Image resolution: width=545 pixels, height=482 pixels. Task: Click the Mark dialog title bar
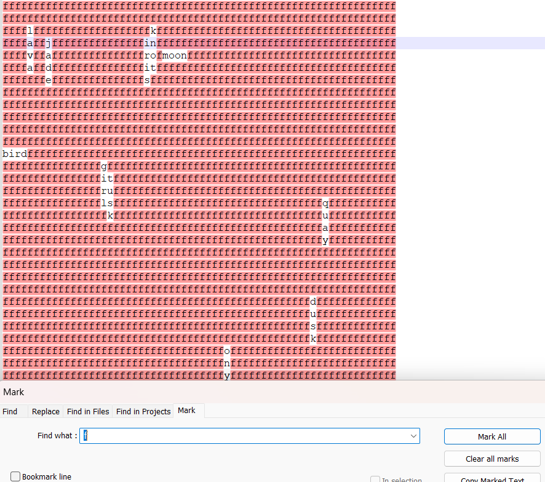(272, 392)
